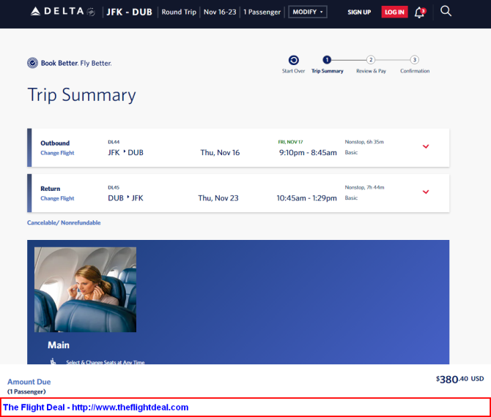Viewport: 491px width, 417px height.
Task: Click the seat icon under Main
Action: [53, 361]
